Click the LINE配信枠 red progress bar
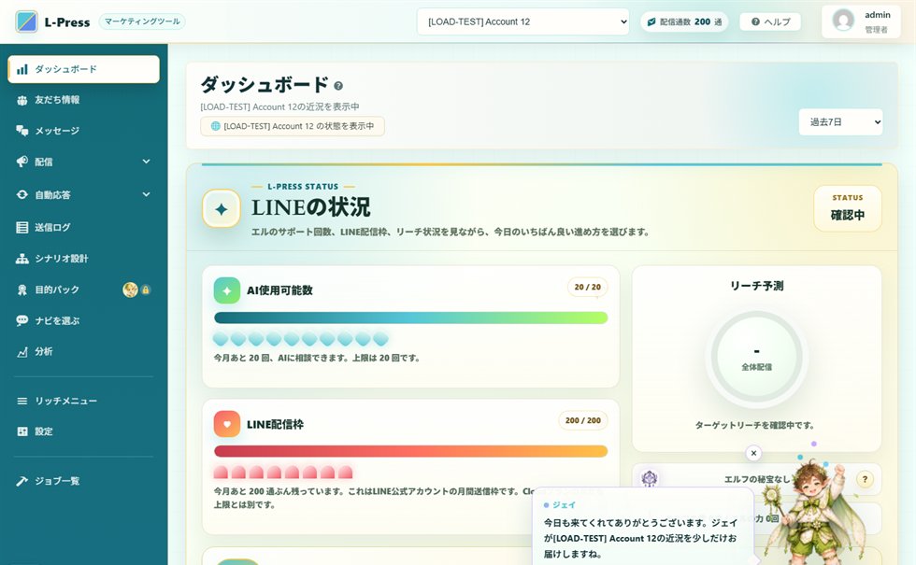The height and width of the screenshot is (565, 916). click(410, 451)
